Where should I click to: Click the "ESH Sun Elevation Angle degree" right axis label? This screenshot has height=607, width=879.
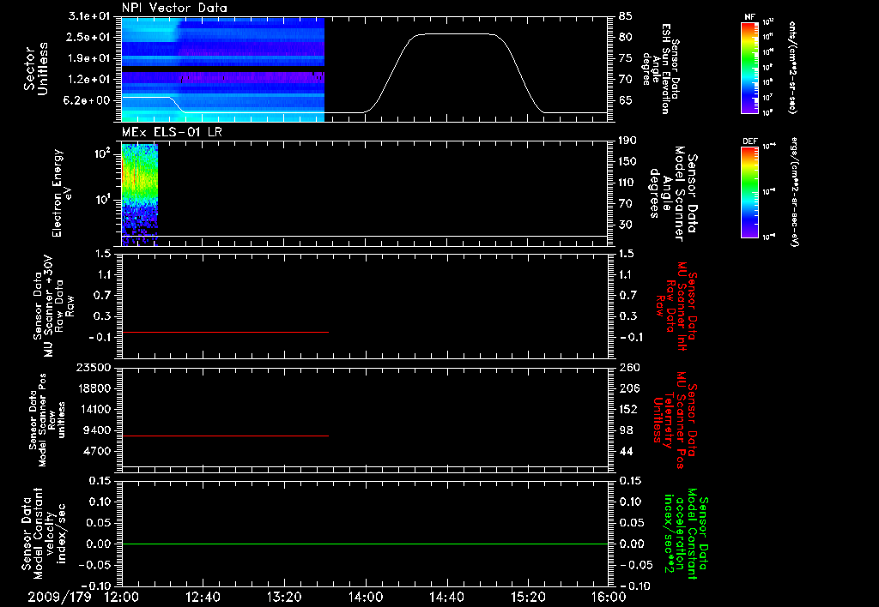(662, 69)
